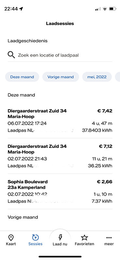The width and height of the screenshot is (120, 260).
Task: Open the 02.07.2022 21:43 Diergaarderstraat session
Action: coord(60,156)
